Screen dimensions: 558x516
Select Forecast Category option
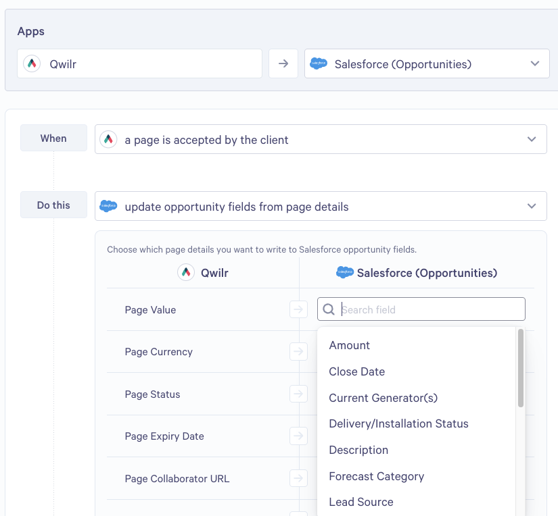pyautogui.click(x=377, y=476)
